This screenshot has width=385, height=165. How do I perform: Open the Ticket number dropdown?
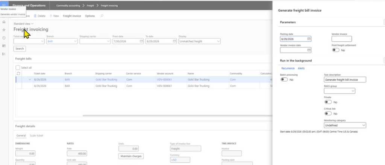(x=42, y=41)
